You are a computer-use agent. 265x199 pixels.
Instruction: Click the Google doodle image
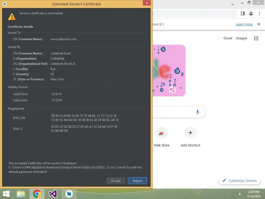click(169, 70)
